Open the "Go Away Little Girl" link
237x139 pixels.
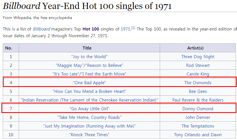click(89, 109)
